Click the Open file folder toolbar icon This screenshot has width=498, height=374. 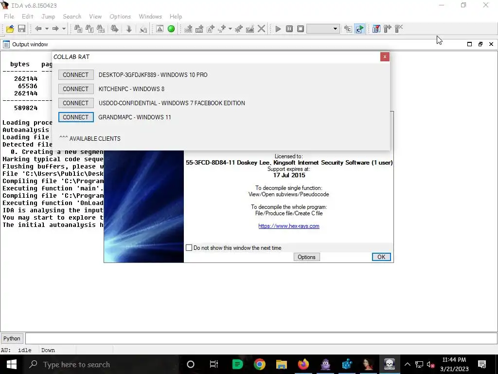(10, 29)
